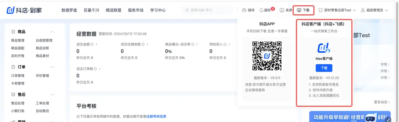Click the 订单 section icon in sidebar
This screenshot has width=399, height=122.
point(13,67)
